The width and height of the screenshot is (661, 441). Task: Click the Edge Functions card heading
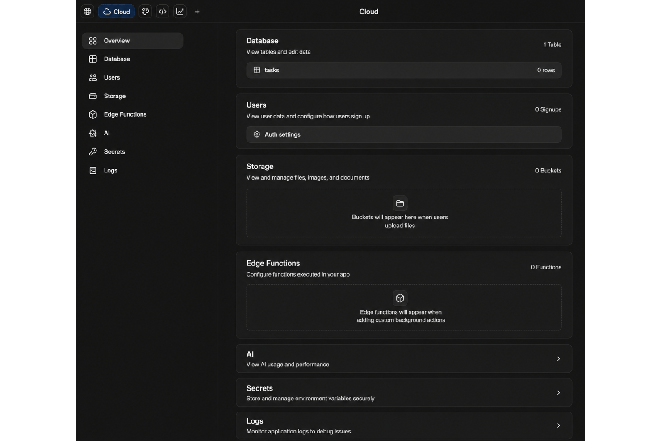coord(273,263)
